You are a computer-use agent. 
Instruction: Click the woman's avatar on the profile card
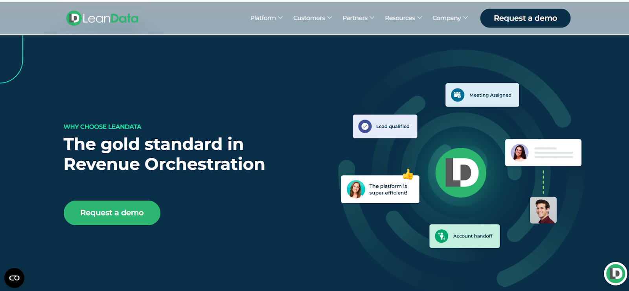[x=520, y=153]
